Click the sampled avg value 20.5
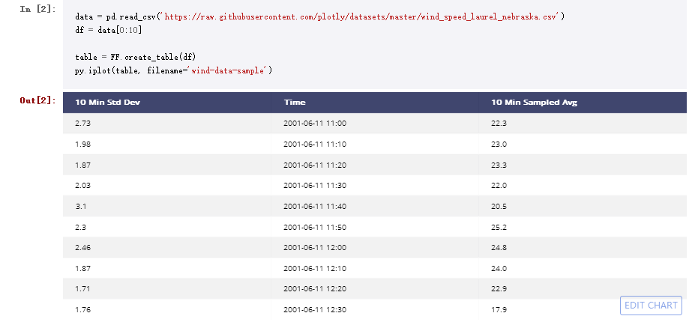 click(499, 207)
